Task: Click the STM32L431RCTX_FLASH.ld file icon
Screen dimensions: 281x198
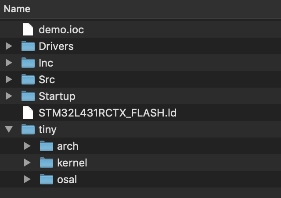Action: pyautogui.click(x=28, y=113)
